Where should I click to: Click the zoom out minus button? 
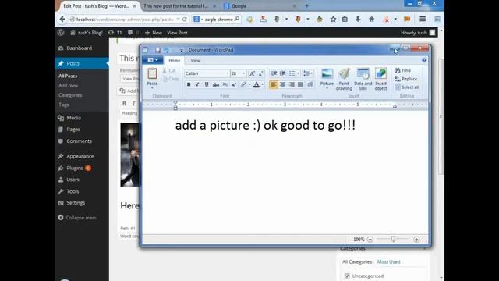point(370,240)
